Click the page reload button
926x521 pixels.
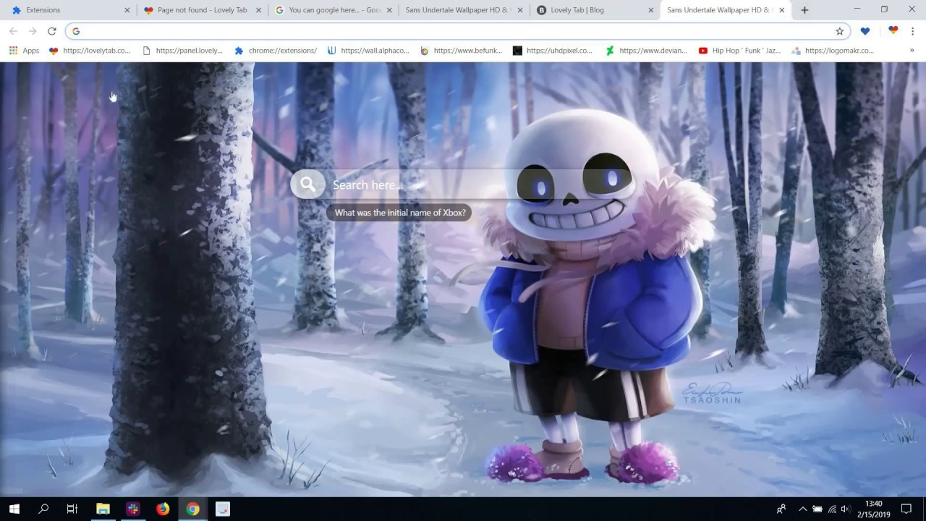tap(51, 31)
